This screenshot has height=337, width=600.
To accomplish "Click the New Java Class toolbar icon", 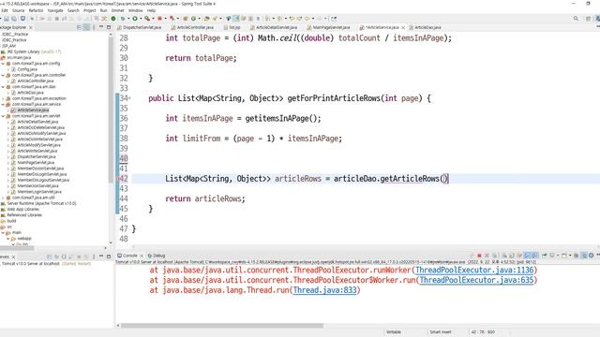I will point(193,19).
